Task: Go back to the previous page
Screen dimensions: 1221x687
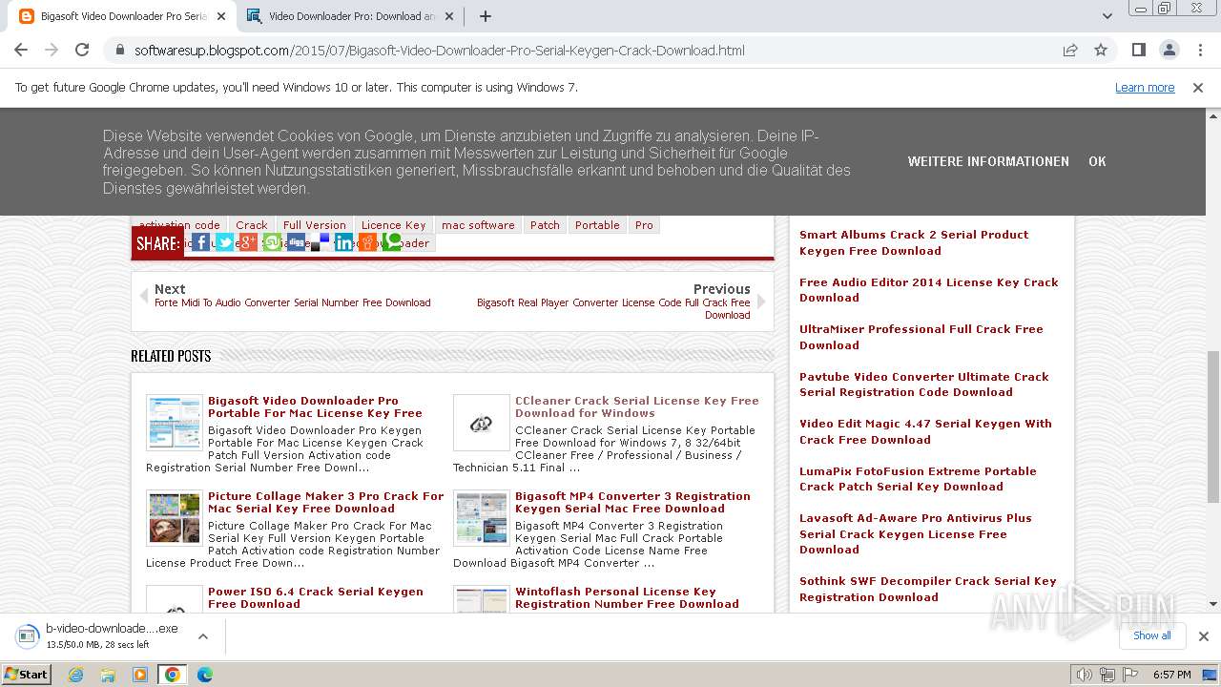Action: [21, 50]
